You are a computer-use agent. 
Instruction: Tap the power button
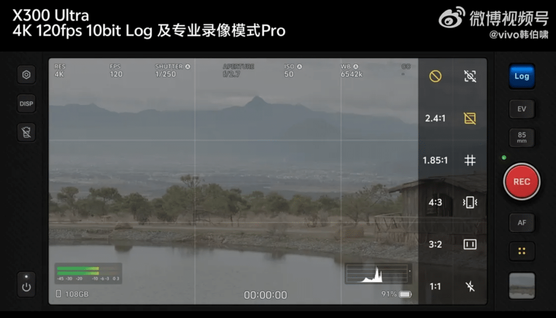pyautogui.click(x=26, y=284)
